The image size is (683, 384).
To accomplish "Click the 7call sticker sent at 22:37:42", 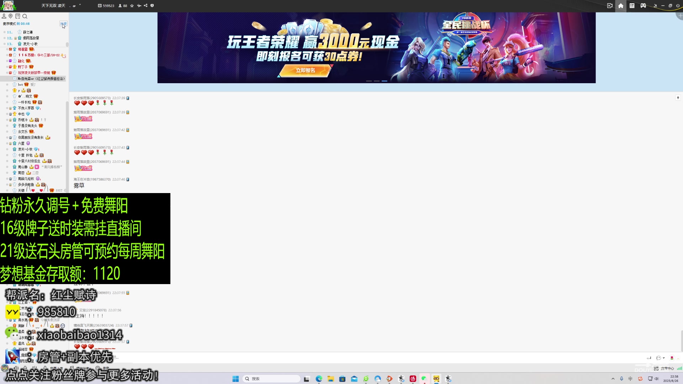I will 83,136.
